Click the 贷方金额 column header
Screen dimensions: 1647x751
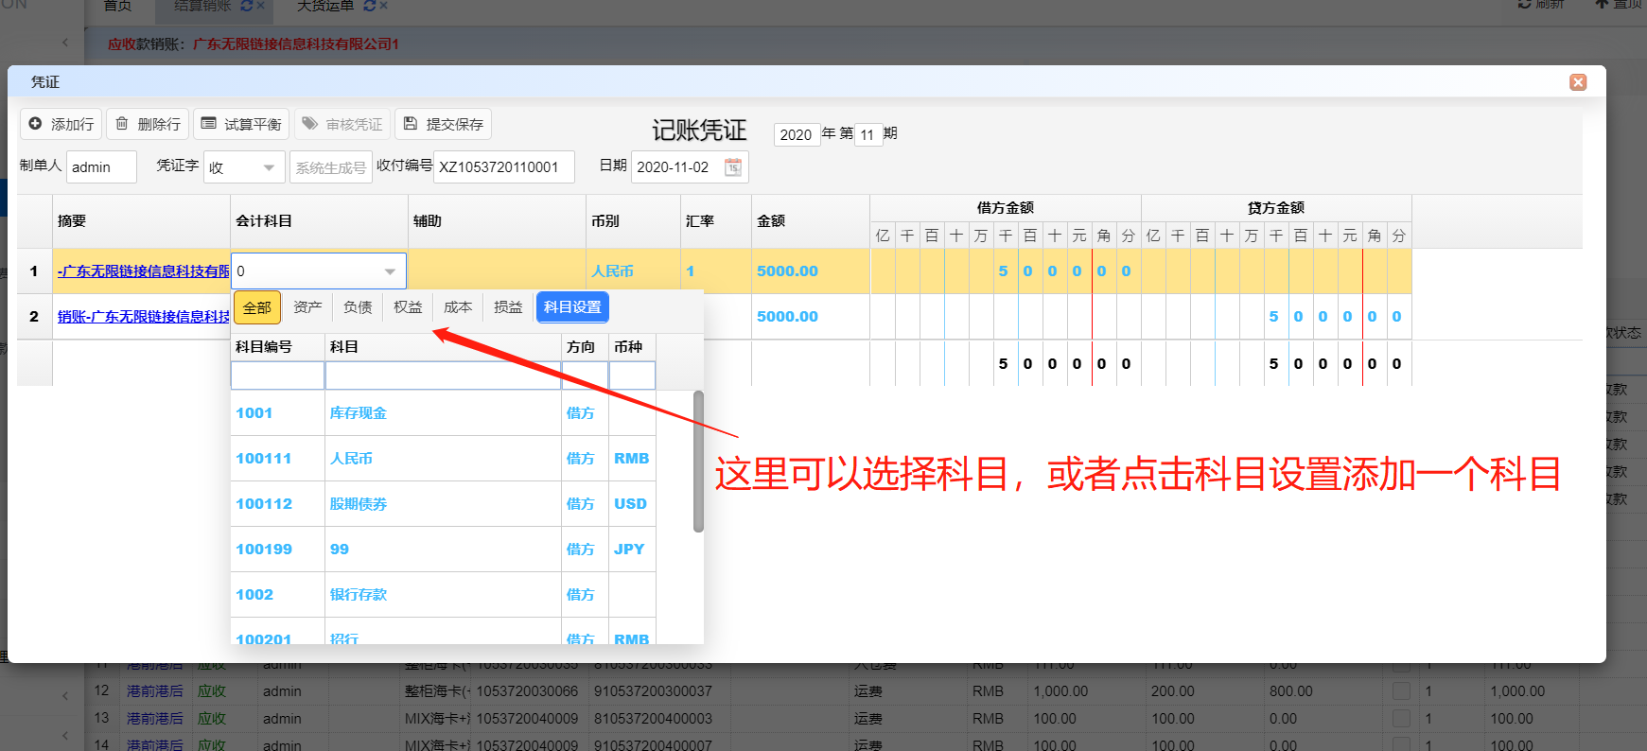tap(1275, 208)
